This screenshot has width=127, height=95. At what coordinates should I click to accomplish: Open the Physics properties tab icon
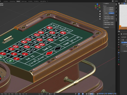(x=119, y=57)
